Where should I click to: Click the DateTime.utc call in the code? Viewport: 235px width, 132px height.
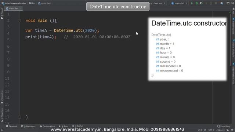click(68, 30)
